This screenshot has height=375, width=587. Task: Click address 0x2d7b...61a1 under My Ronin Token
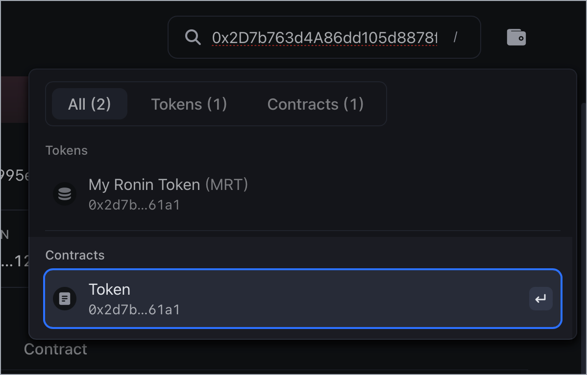click(x=134, y=205)
